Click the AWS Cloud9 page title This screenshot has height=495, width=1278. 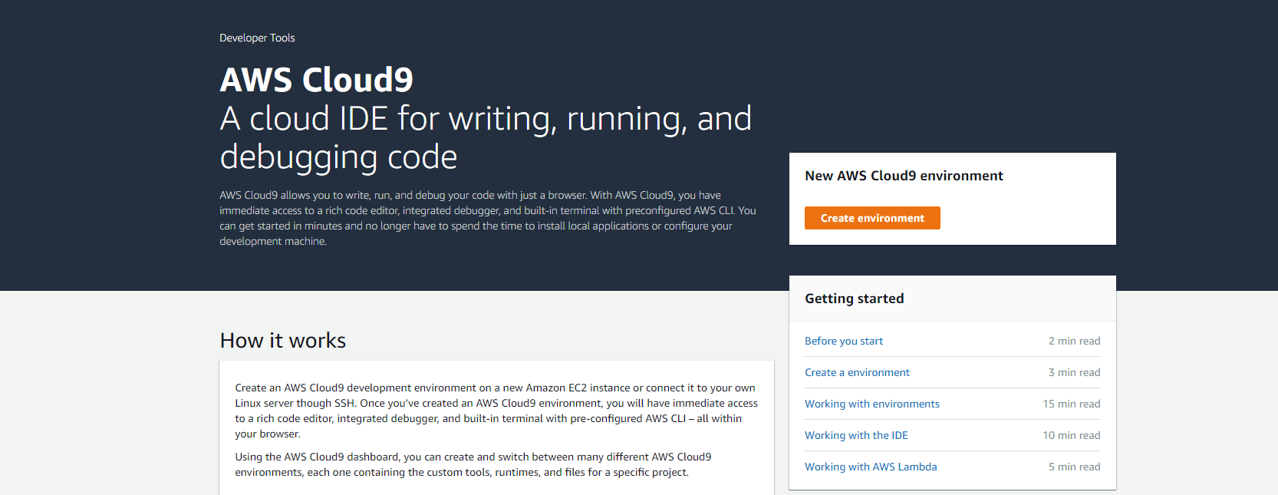(x=316, y=80)
